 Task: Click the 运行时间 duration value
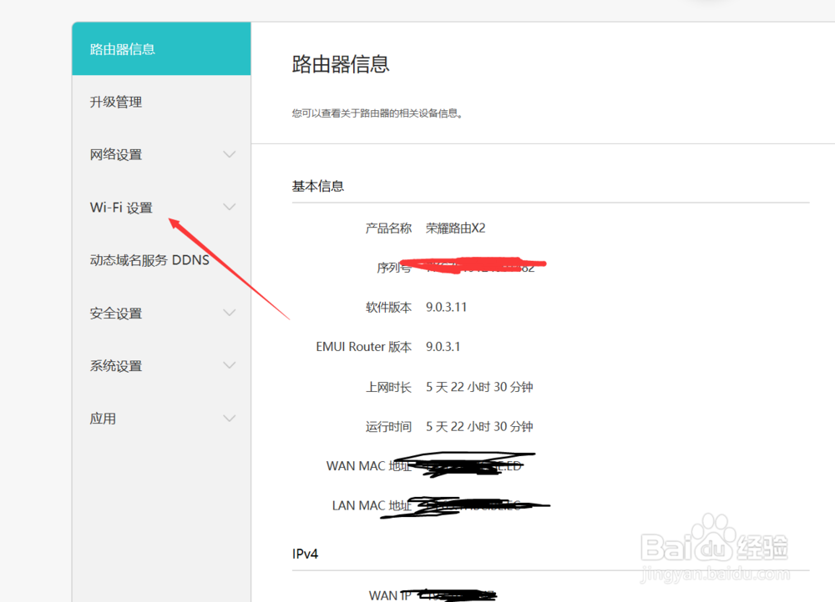479,427
